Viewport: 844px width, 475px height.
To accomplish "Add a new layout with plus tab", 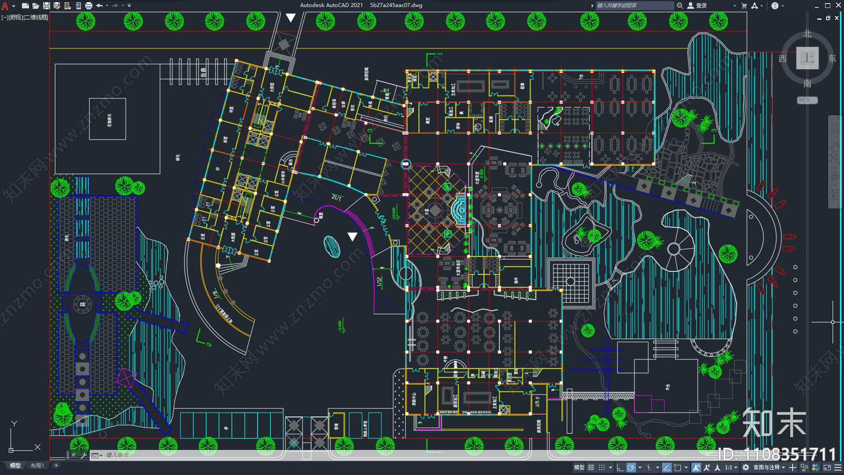I will coord(56,465).
